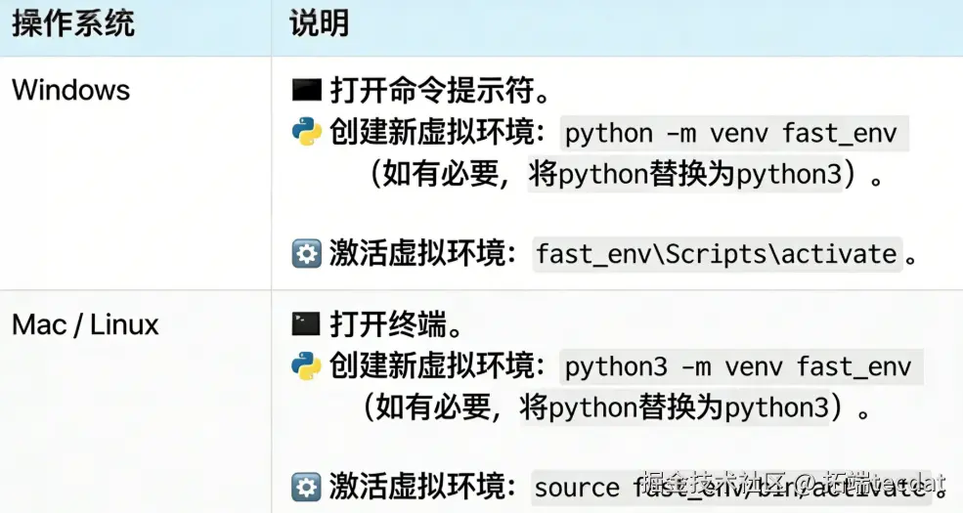Image resolution: width=963 pixels, height=513 pixels.
Task: Click the terminal icon beside 打开终端
Action: coord(307,324)
